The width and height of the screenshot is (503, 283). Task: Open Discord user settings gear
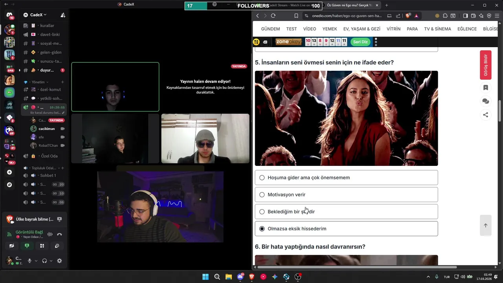point(59,261)
